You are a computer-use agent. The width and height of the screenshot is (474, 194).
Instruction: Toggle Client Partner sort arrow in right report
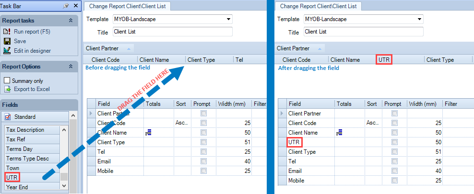tap(320, 48)
